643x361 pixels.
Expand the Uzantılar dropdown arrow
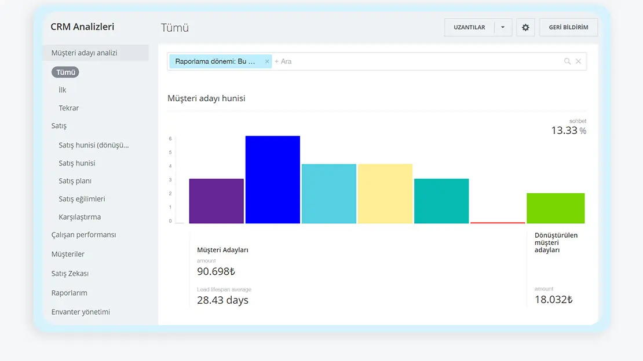[x=503, y=27]
